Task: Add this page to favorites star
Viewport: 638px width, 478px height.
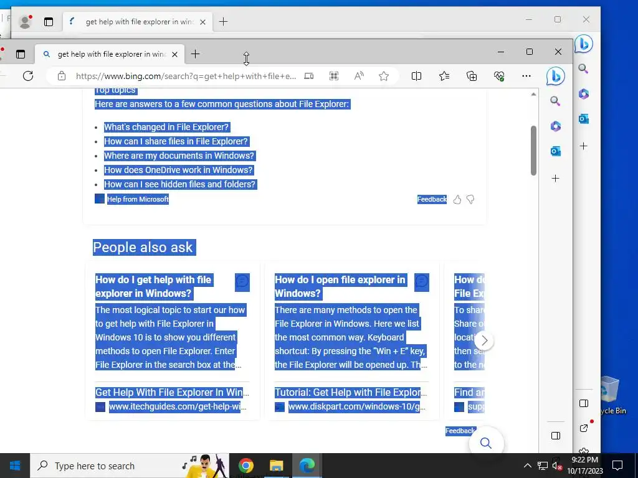Action: click(383, 76)
